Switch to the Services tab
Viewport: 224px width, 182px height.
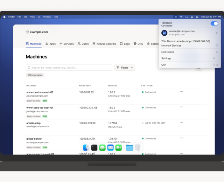[x=66, y=44]
